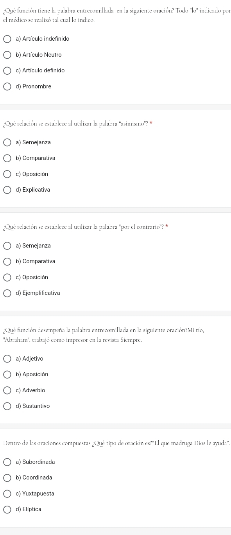Select 'd) Elíptica' answer
Screen dimensions: 231x535
pyautogui.click(x=7, y=510)
